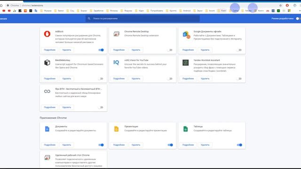Viewport: 301px width, 169px height.
Task: Open the Крипто bookmarks folder
Action: [x=171, y=11]
